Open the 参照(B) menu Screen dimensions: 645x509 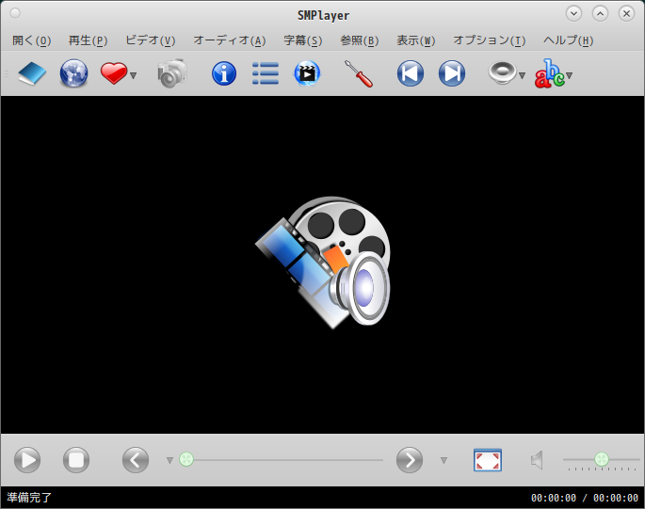(360, 40)
